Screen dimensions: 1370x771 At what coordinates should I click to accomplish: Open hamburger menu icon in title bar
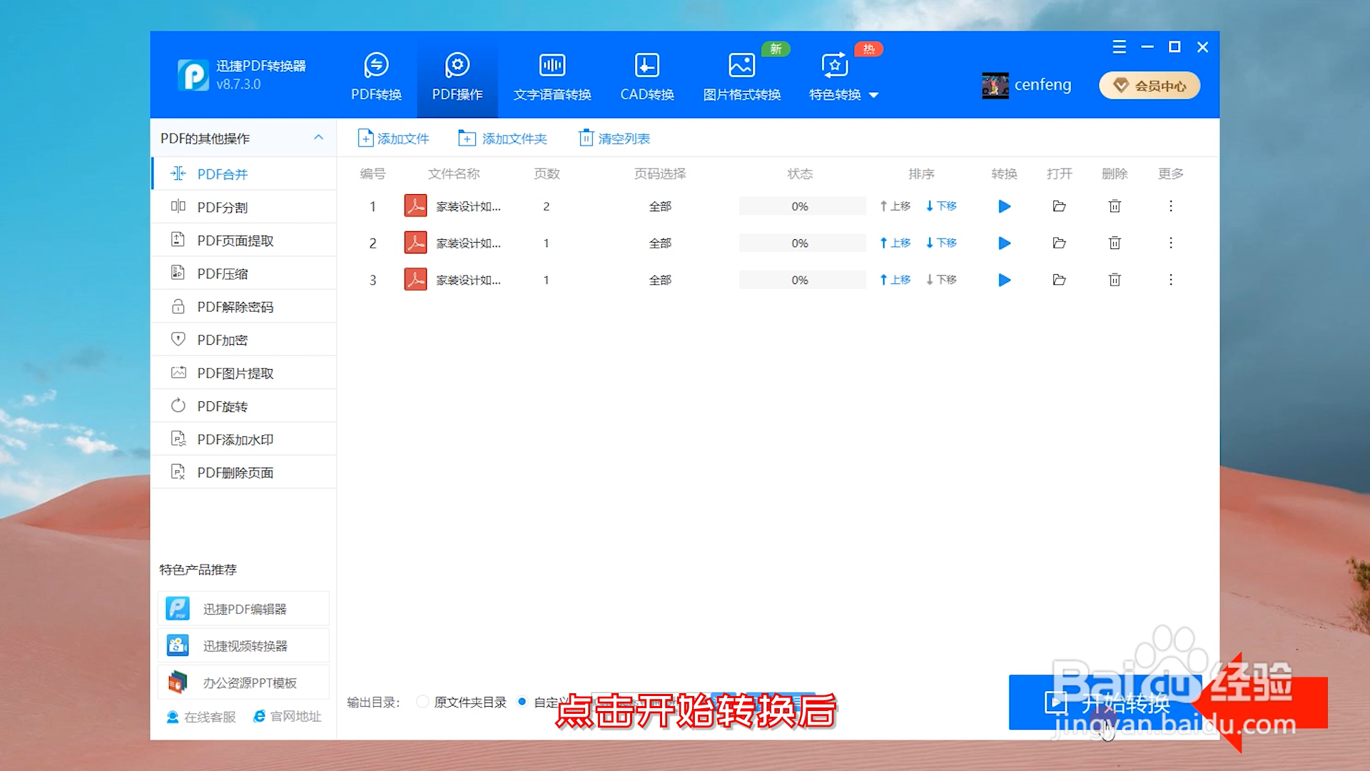click(1119, 47)
